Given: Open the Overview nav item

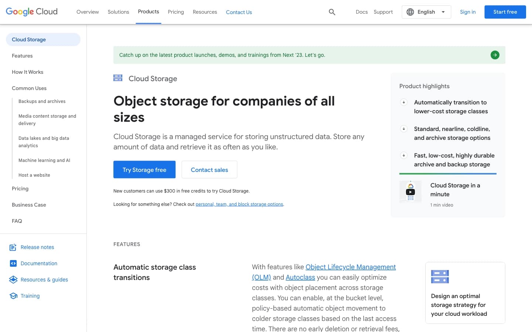Looking at the screenshot, I should click(88, 12).
